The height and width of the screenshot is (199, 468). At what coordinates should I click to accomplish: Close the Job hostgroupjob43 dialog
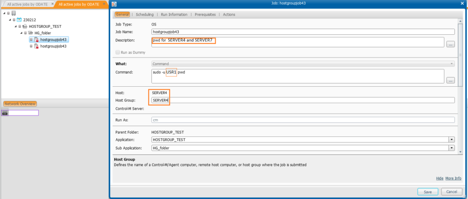click(x=463, y=4)
